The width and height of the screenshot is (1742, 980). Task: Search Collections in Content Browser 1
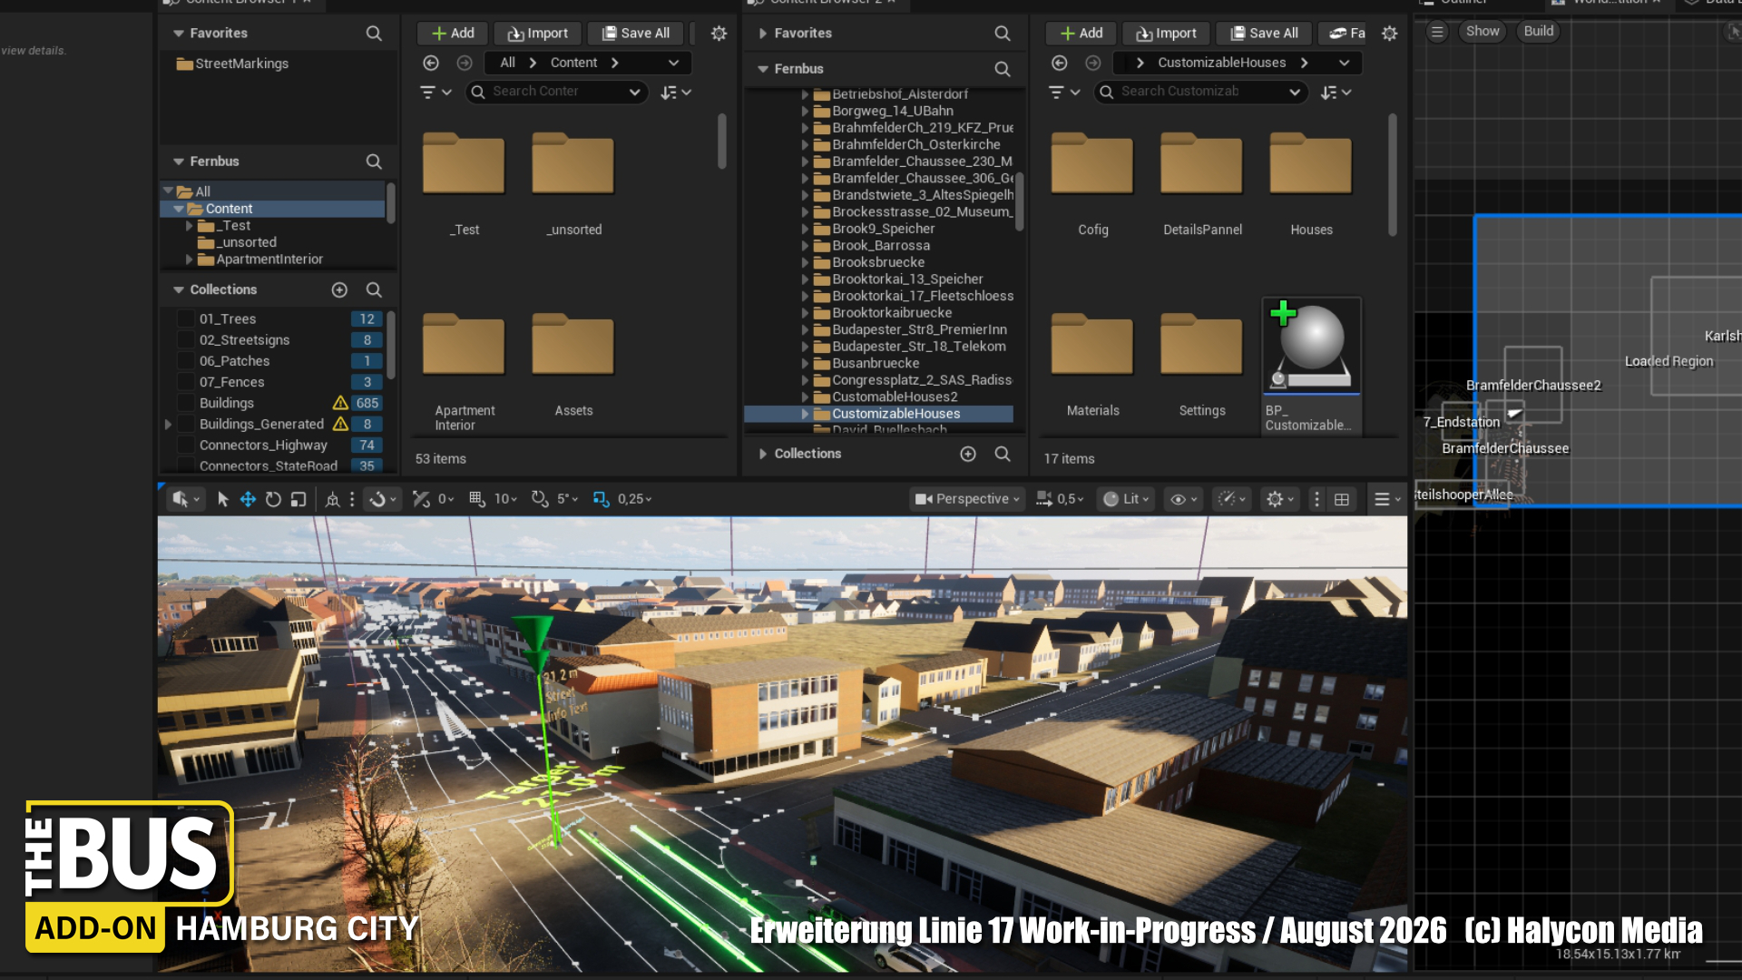tap(374, 289)
